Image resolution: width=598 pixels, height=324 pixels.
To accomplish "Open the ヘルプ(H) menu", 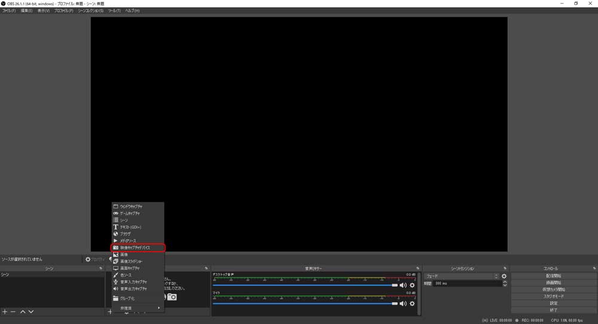I will pos(132,11).
